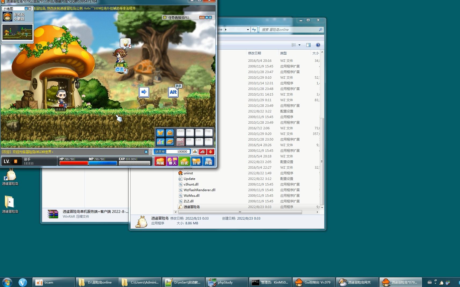Open the 商城 cash shop button
This screenshot has width=460, height=287.
click(160, 161)
